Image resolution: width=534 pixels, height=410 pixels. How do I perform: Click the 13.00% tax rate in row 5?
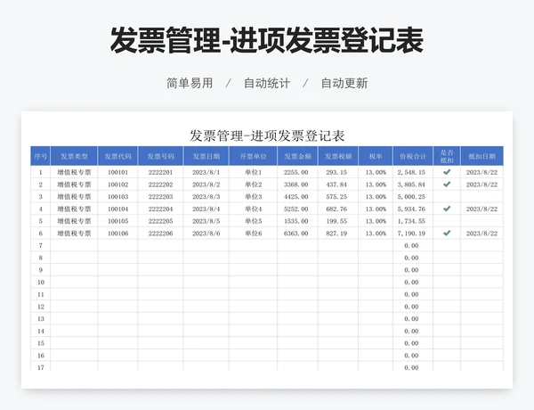[376, 221]
